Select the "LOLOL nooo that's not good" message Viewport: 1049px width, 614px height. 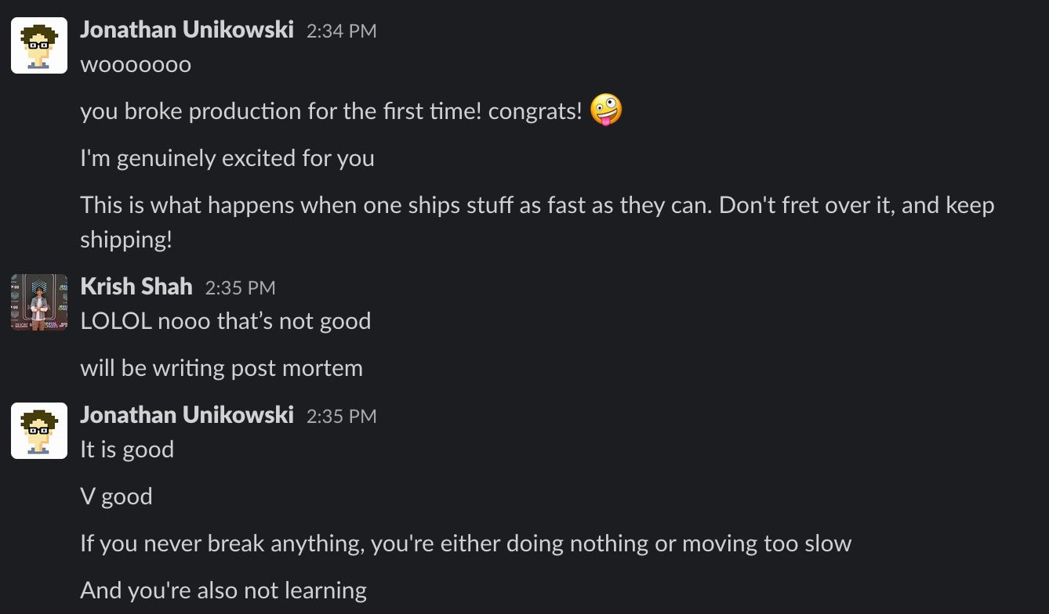pos(225,321)
